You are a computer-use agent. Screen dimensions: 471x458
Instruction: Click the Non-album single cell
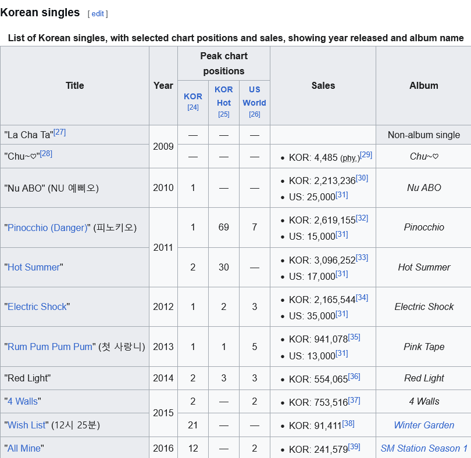point(423,135)
